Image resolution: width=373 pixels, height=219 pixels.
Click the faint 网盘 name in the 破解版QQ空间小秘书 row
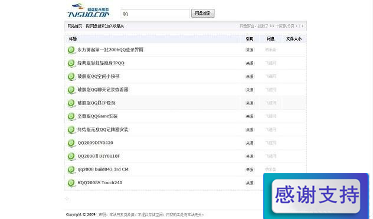tap(271, 76)
